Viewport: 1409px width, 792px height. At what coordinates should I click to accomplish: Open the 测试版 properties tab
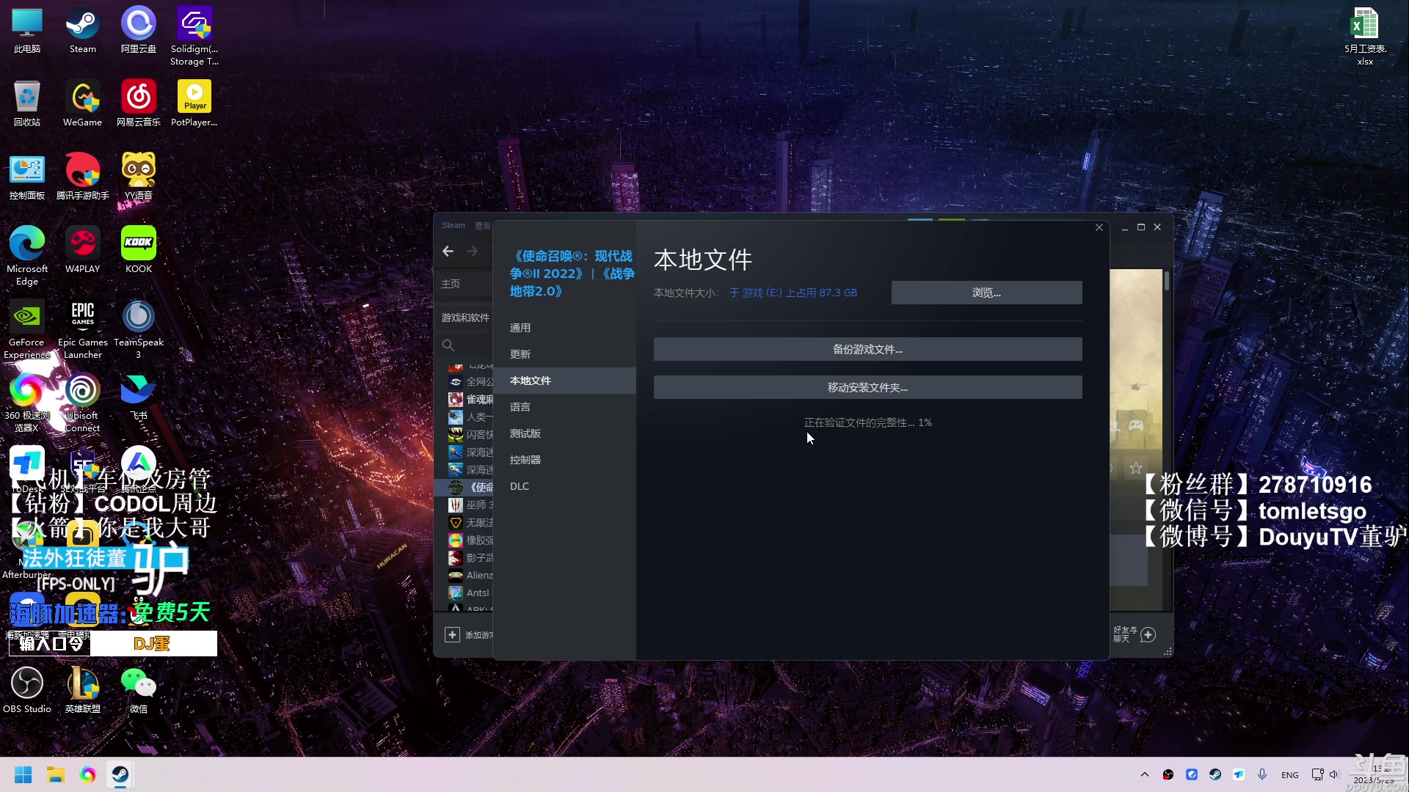[x=564, y=433]
